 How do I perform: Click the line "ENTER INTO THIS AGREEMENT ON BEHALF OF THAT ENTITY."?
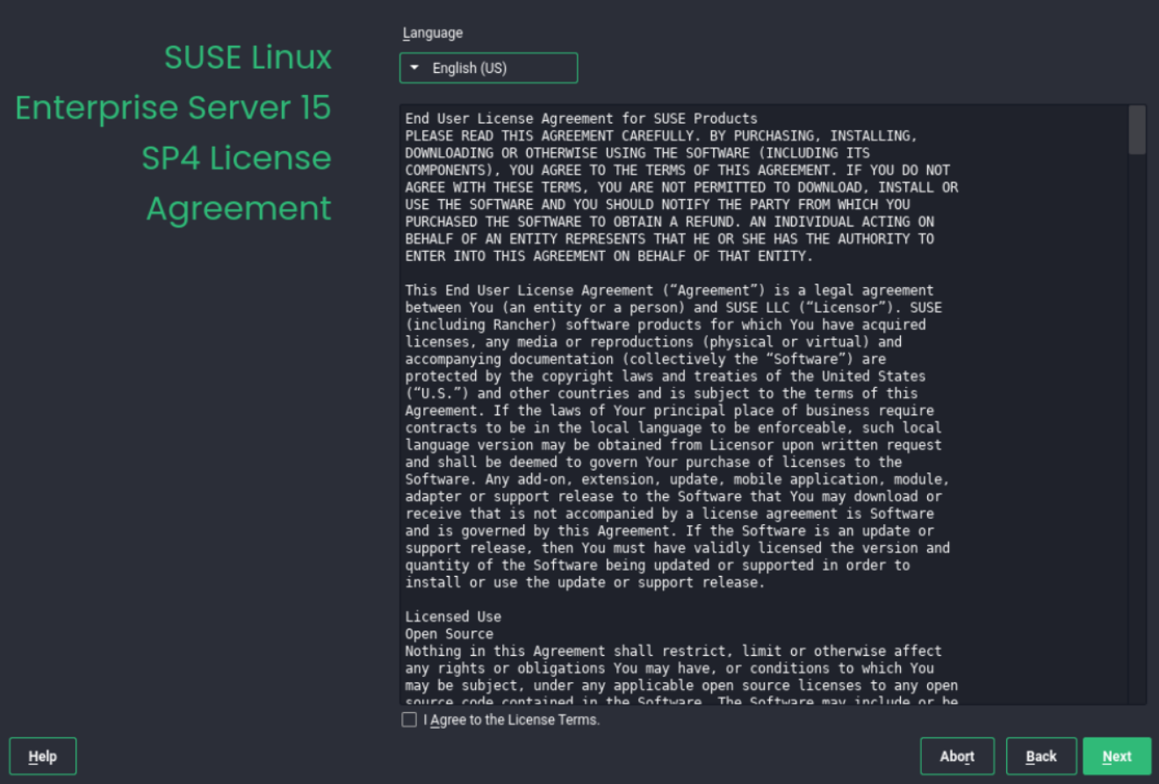pyautogui.click(x=609, y=256)
